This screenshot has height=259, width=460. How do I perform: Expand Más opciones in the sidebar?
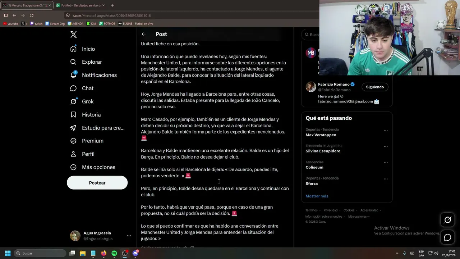(x=93, y=167)
